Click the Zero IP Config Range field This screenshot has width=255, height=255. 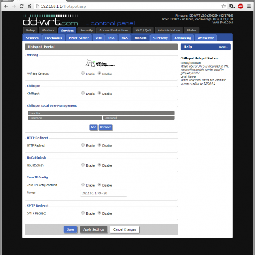tap(103, 193)
